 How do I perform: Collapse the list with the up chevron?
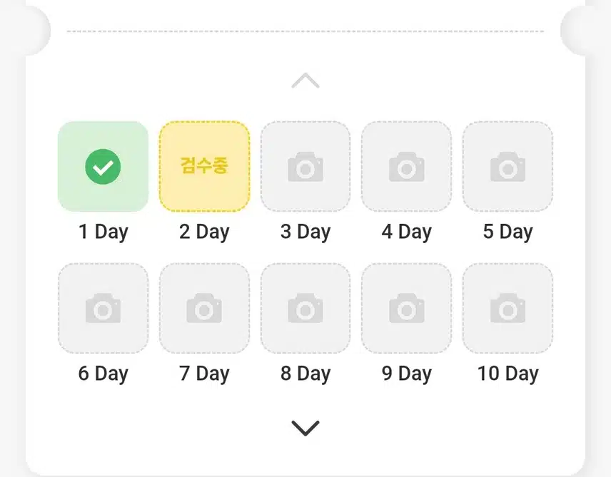tap(305, 81)
